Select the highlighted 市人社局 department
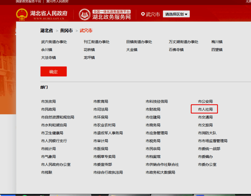Viewport: 251px width, 196px height. click(205, 109)
